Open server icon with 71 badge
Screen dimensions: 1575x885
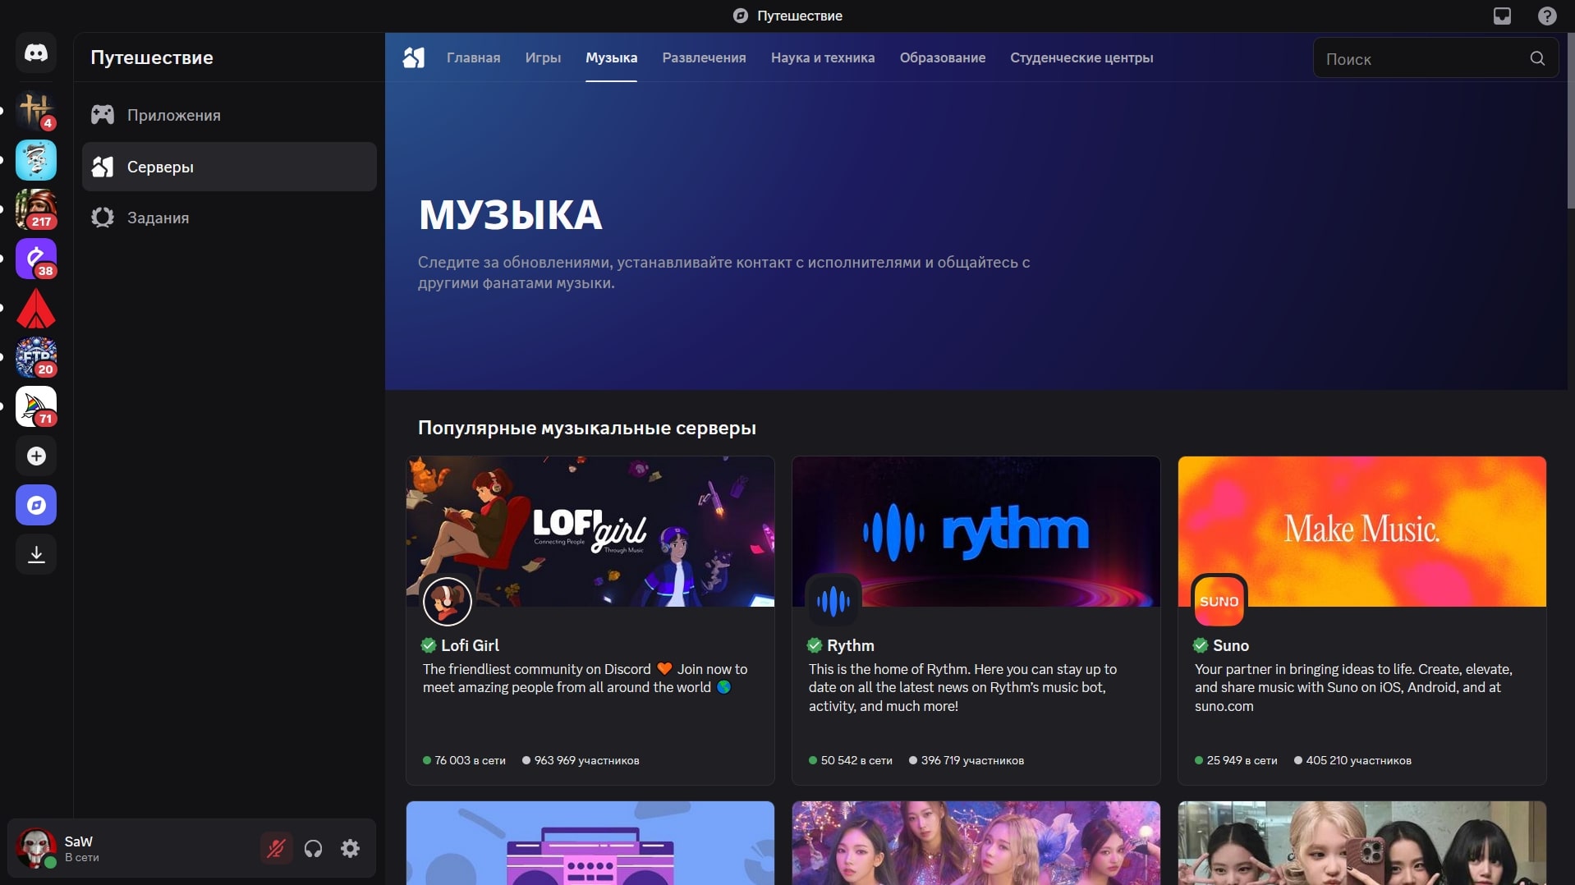click(36, 406)
